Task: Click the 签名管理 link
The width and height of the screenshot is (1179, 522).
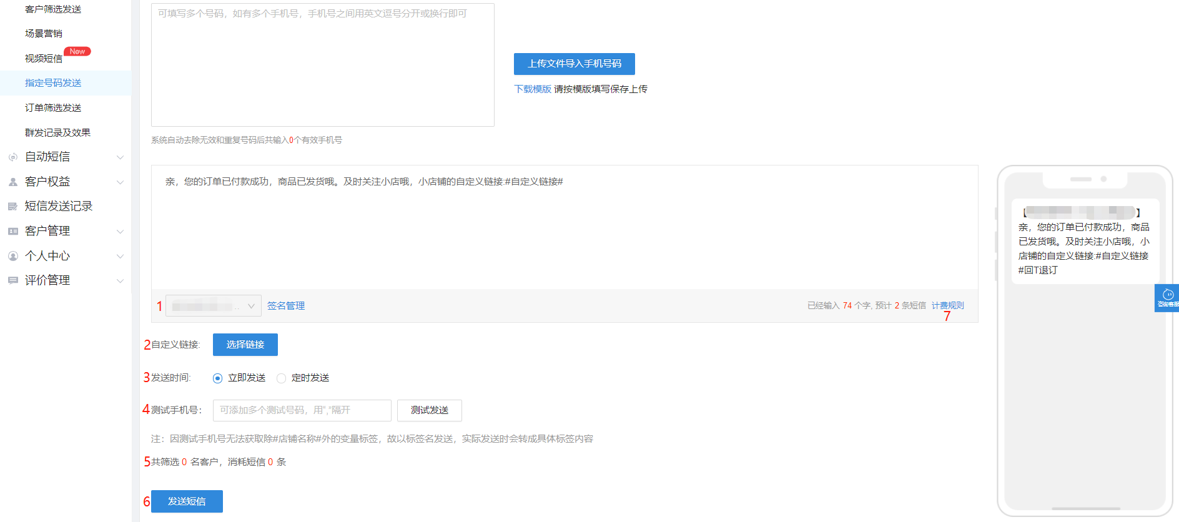Action: coord(286,306)
